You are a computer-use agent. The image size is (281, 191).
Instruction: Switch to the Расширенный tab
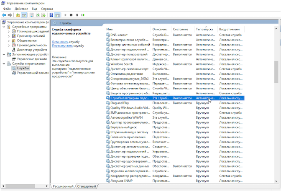63,186
